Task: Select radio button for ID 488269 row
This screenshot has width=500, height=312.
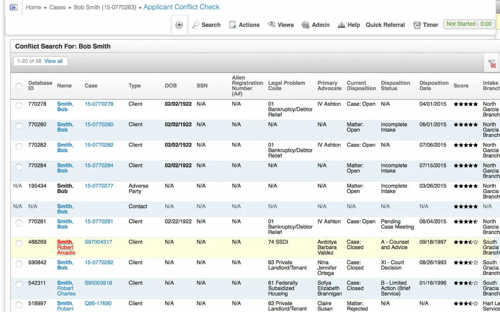Action: [19, 243]
